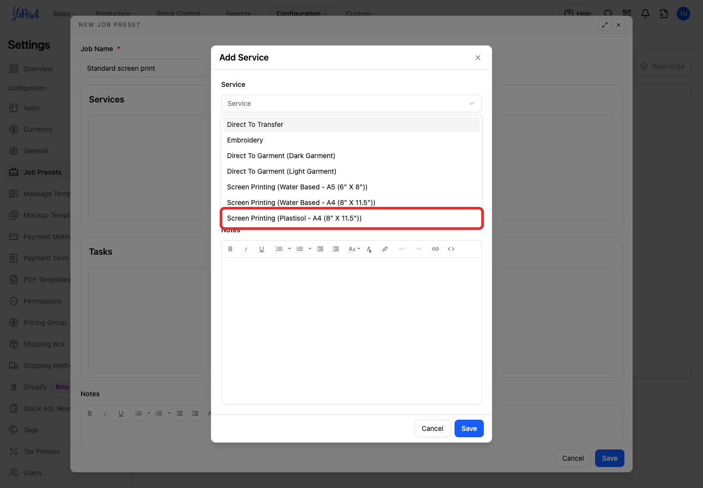Viewport: 703px width, 488px height.
Task: Select Direct To Transfer option
Action: (351, 124)
